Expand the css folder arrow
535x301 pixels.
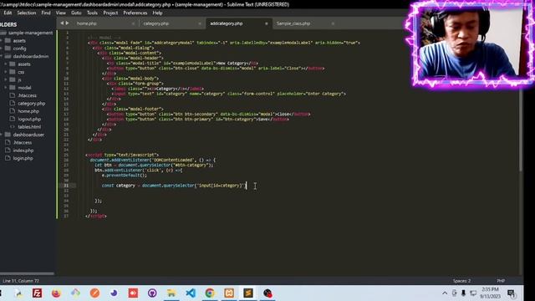[x=6, y=72]
